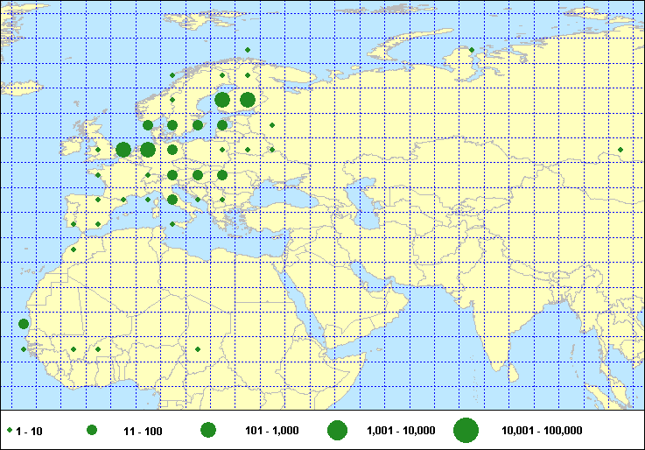Click the "1 - 10" legend label
645x450 pixels.
coord(29,430)
